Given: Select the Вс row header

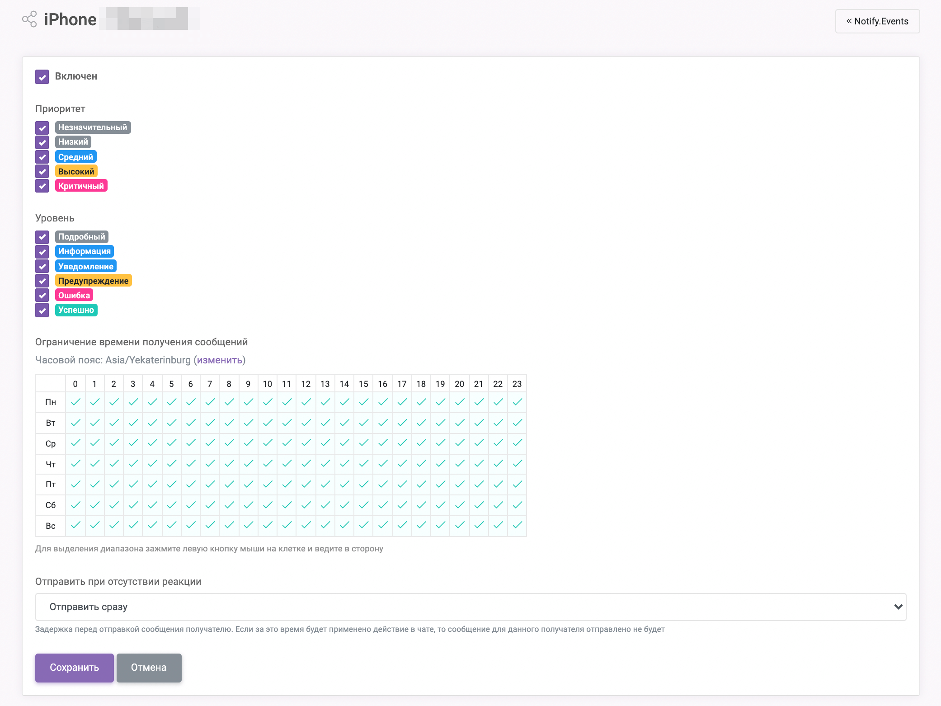Looking at the screenshot, I should point(51,526).
